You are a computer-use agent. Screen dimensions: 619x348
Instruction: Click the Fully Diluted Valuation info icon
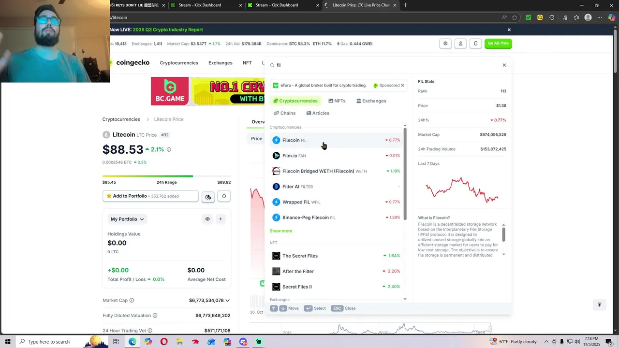(x=155, y=316)
